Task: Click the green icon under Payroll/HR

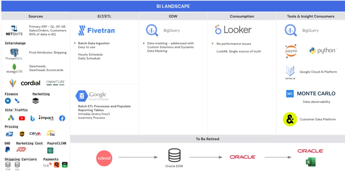Action: point(50,151)
